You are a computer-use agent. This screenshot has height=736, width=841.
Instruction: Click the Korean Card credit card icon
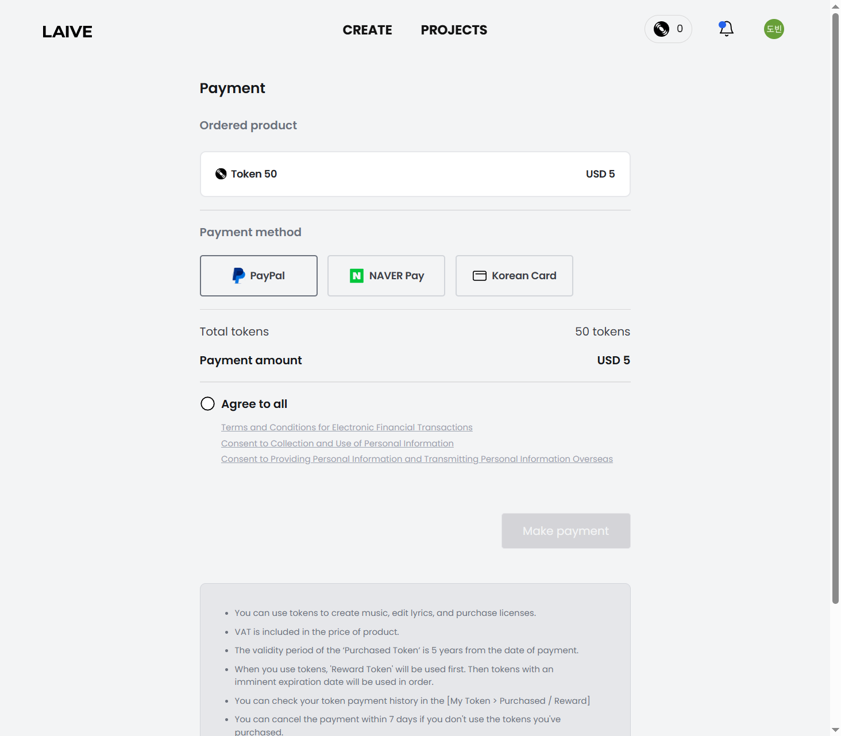(x=480, y=276)
